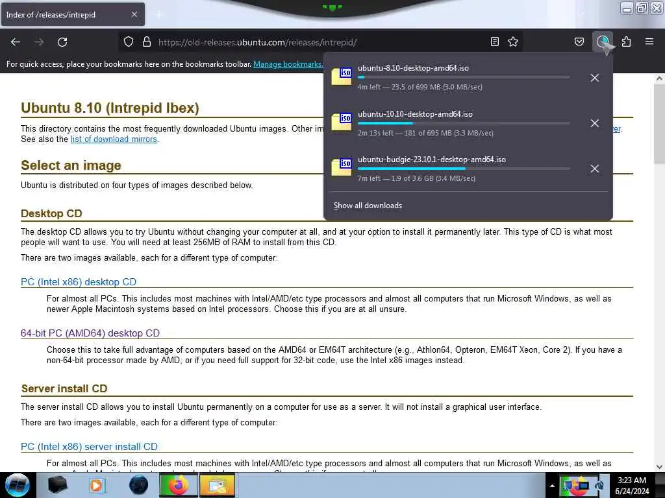This screenshot has width=665, height=498.
Task: Open the Pocket save icon
Action: coord(579,41)
